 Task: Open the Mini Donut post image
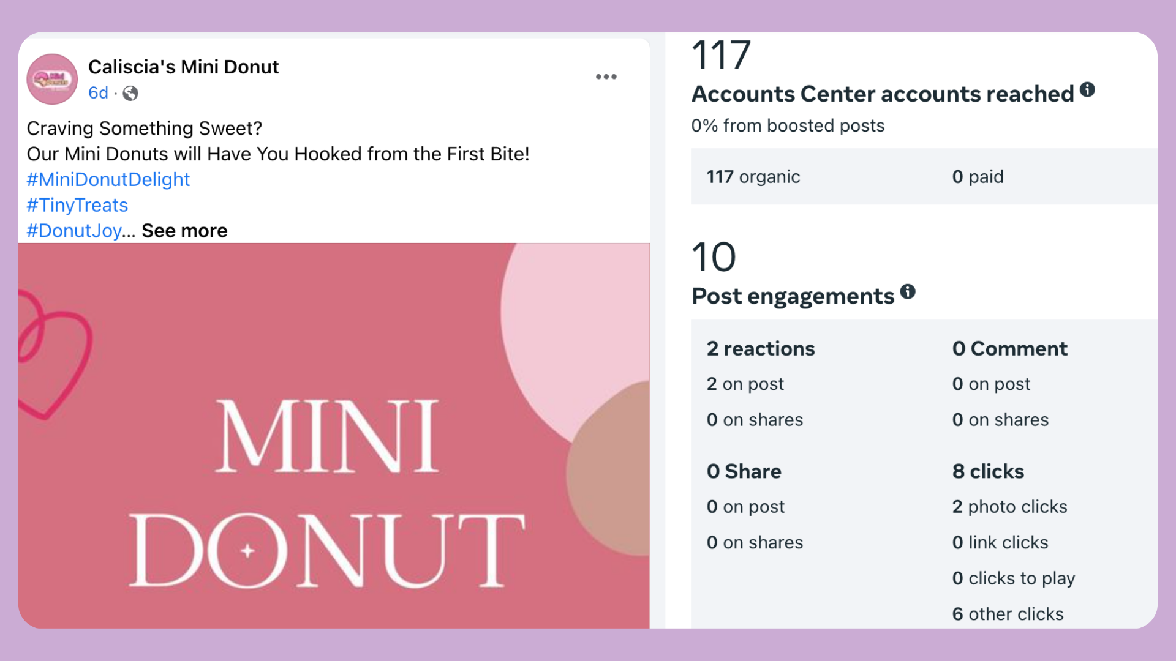click(x=334, y=436)
